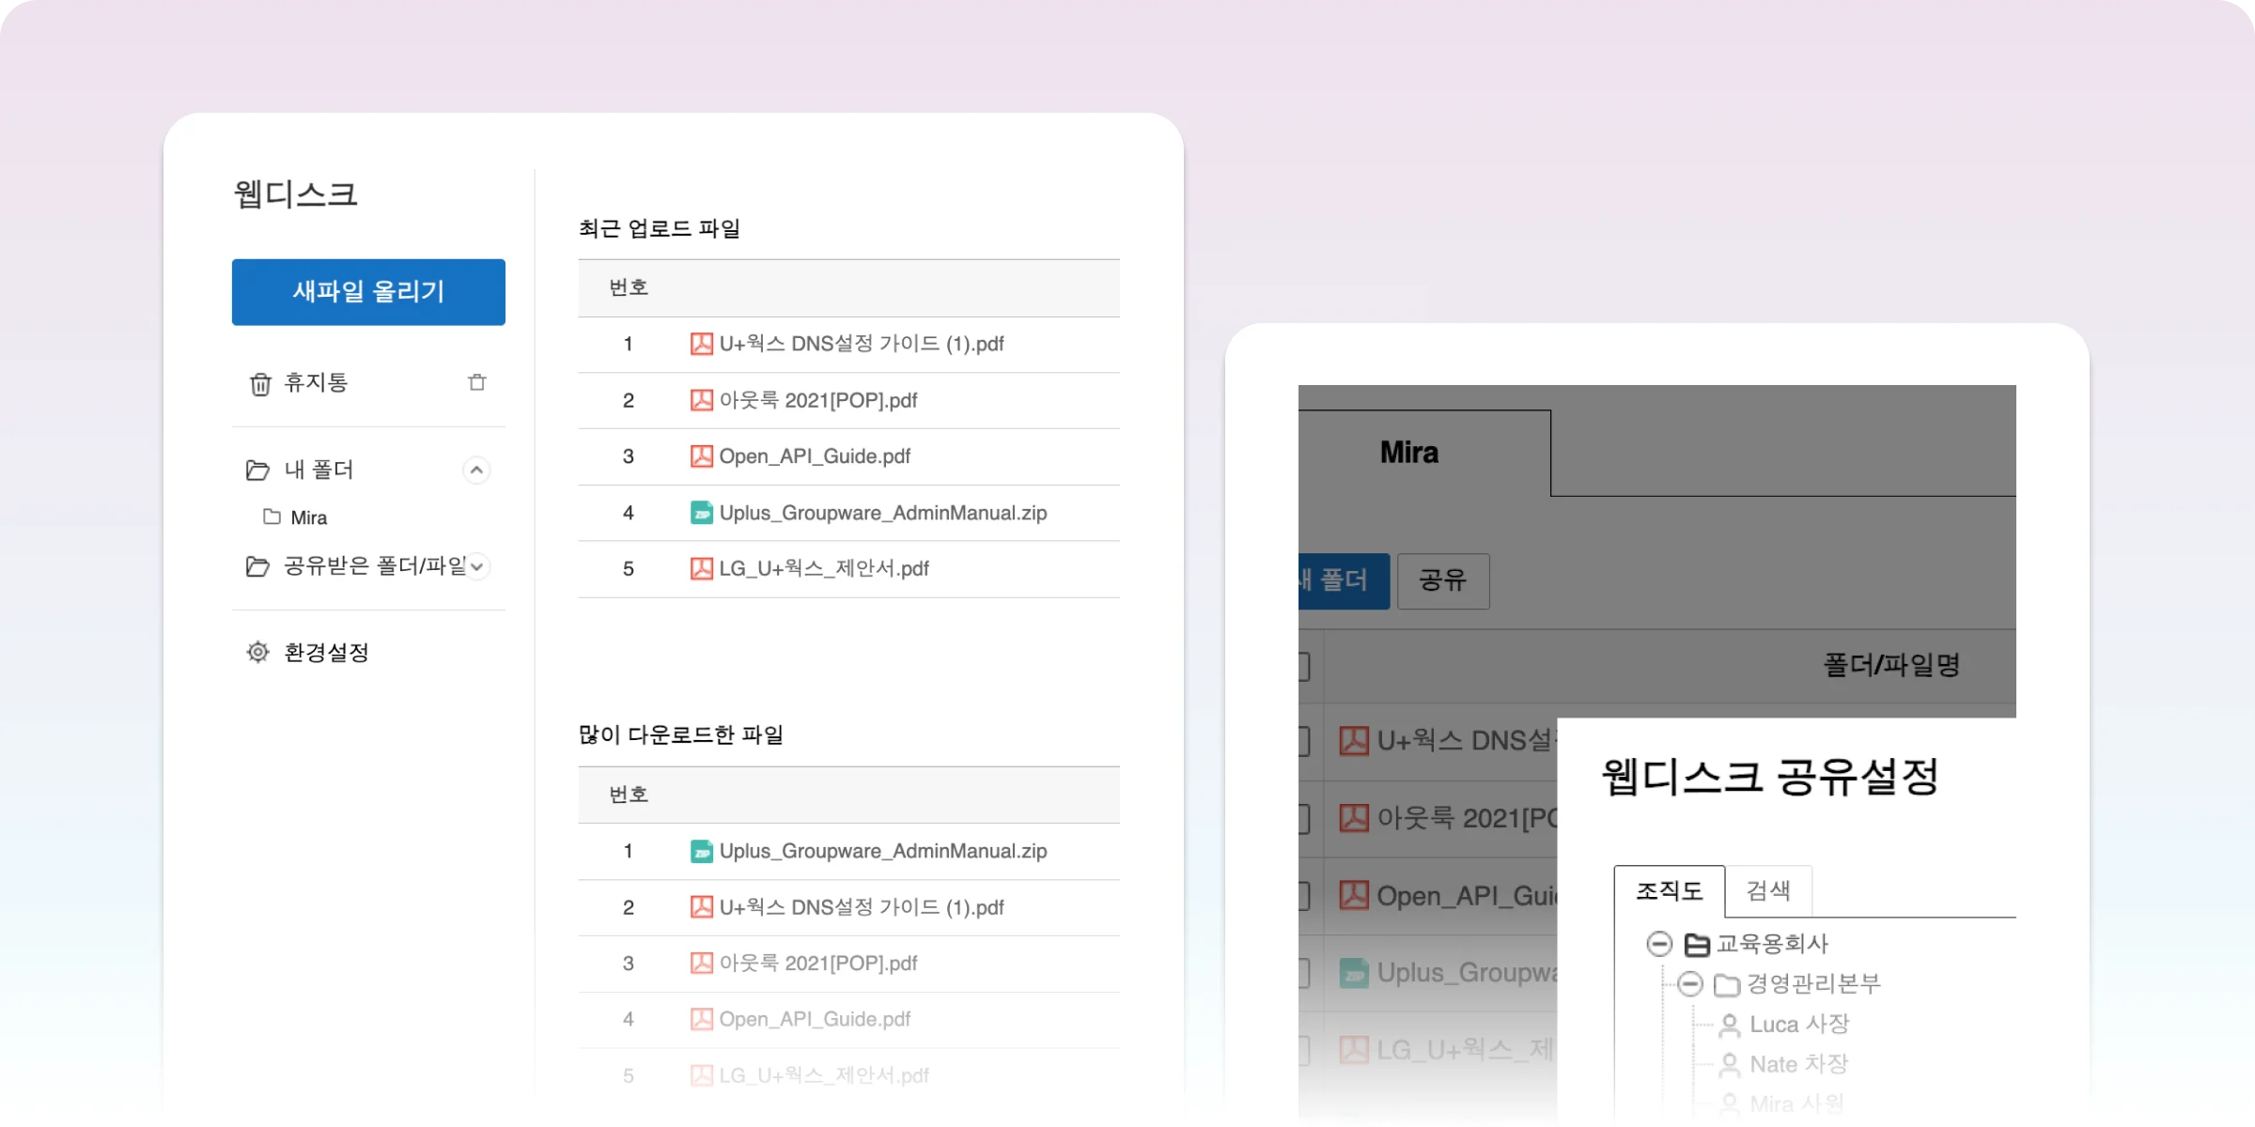Select the 조직도 tab
2255x1127 pixels.
point(1669,890)
